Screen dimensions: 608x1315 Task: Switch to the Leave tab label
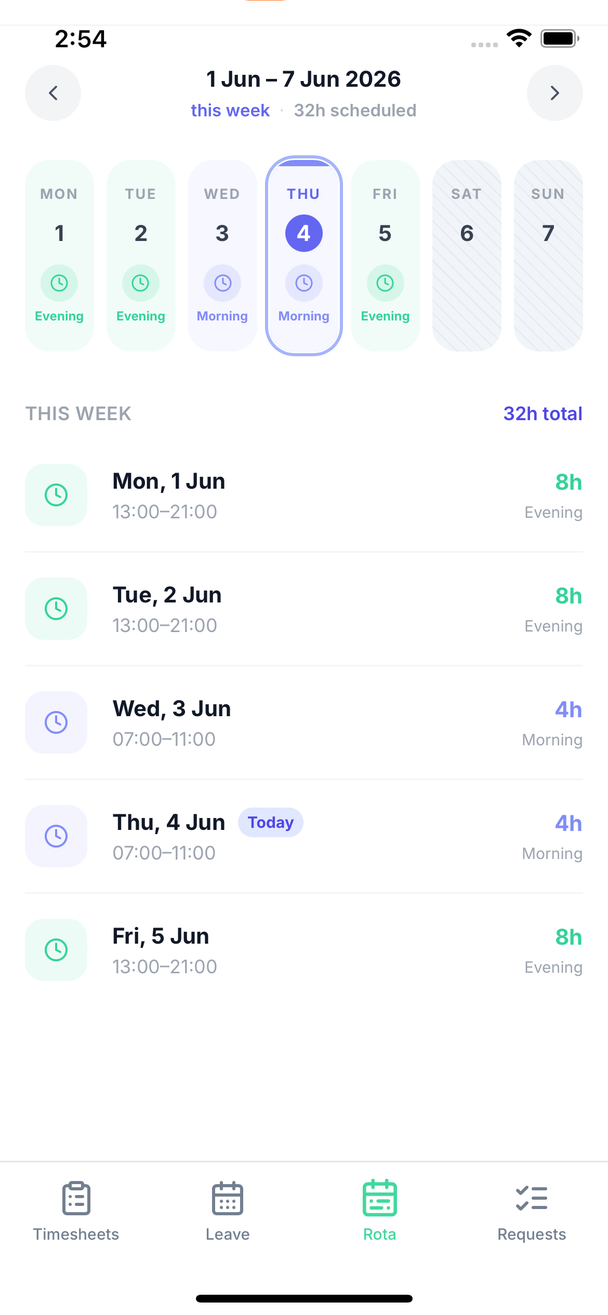(228, 1234)
